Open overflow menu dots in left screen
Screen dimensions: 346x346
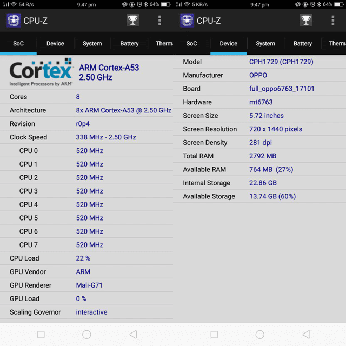[159, 21]
